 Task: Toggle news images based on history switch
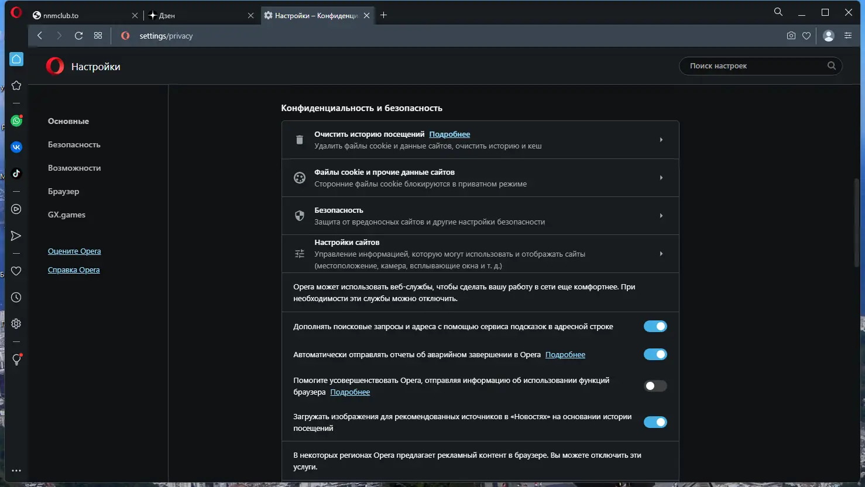coord(655,422)
